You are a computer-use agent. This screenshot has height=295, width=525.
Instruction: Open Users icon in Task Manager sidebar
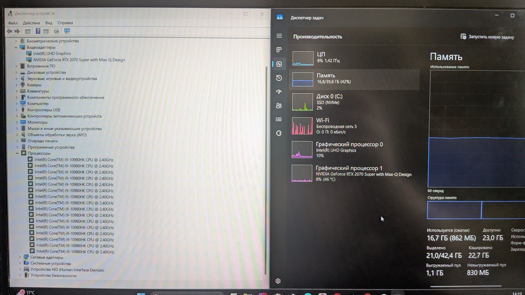click(x=279, y=106)
